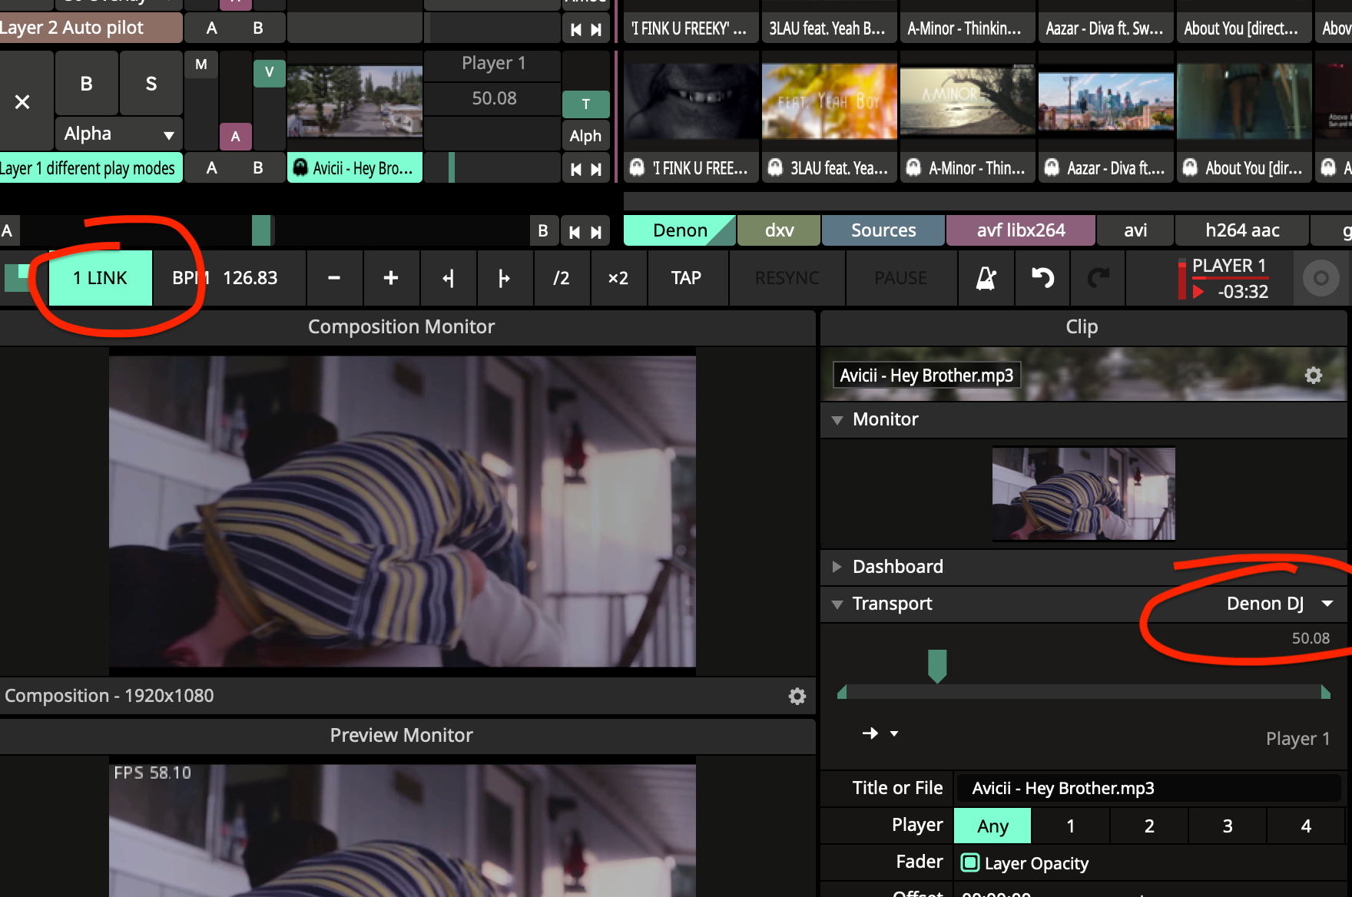Double the tempo with ×2 button
Viewport: 1352px width, 897px height.
coord(618,278)
